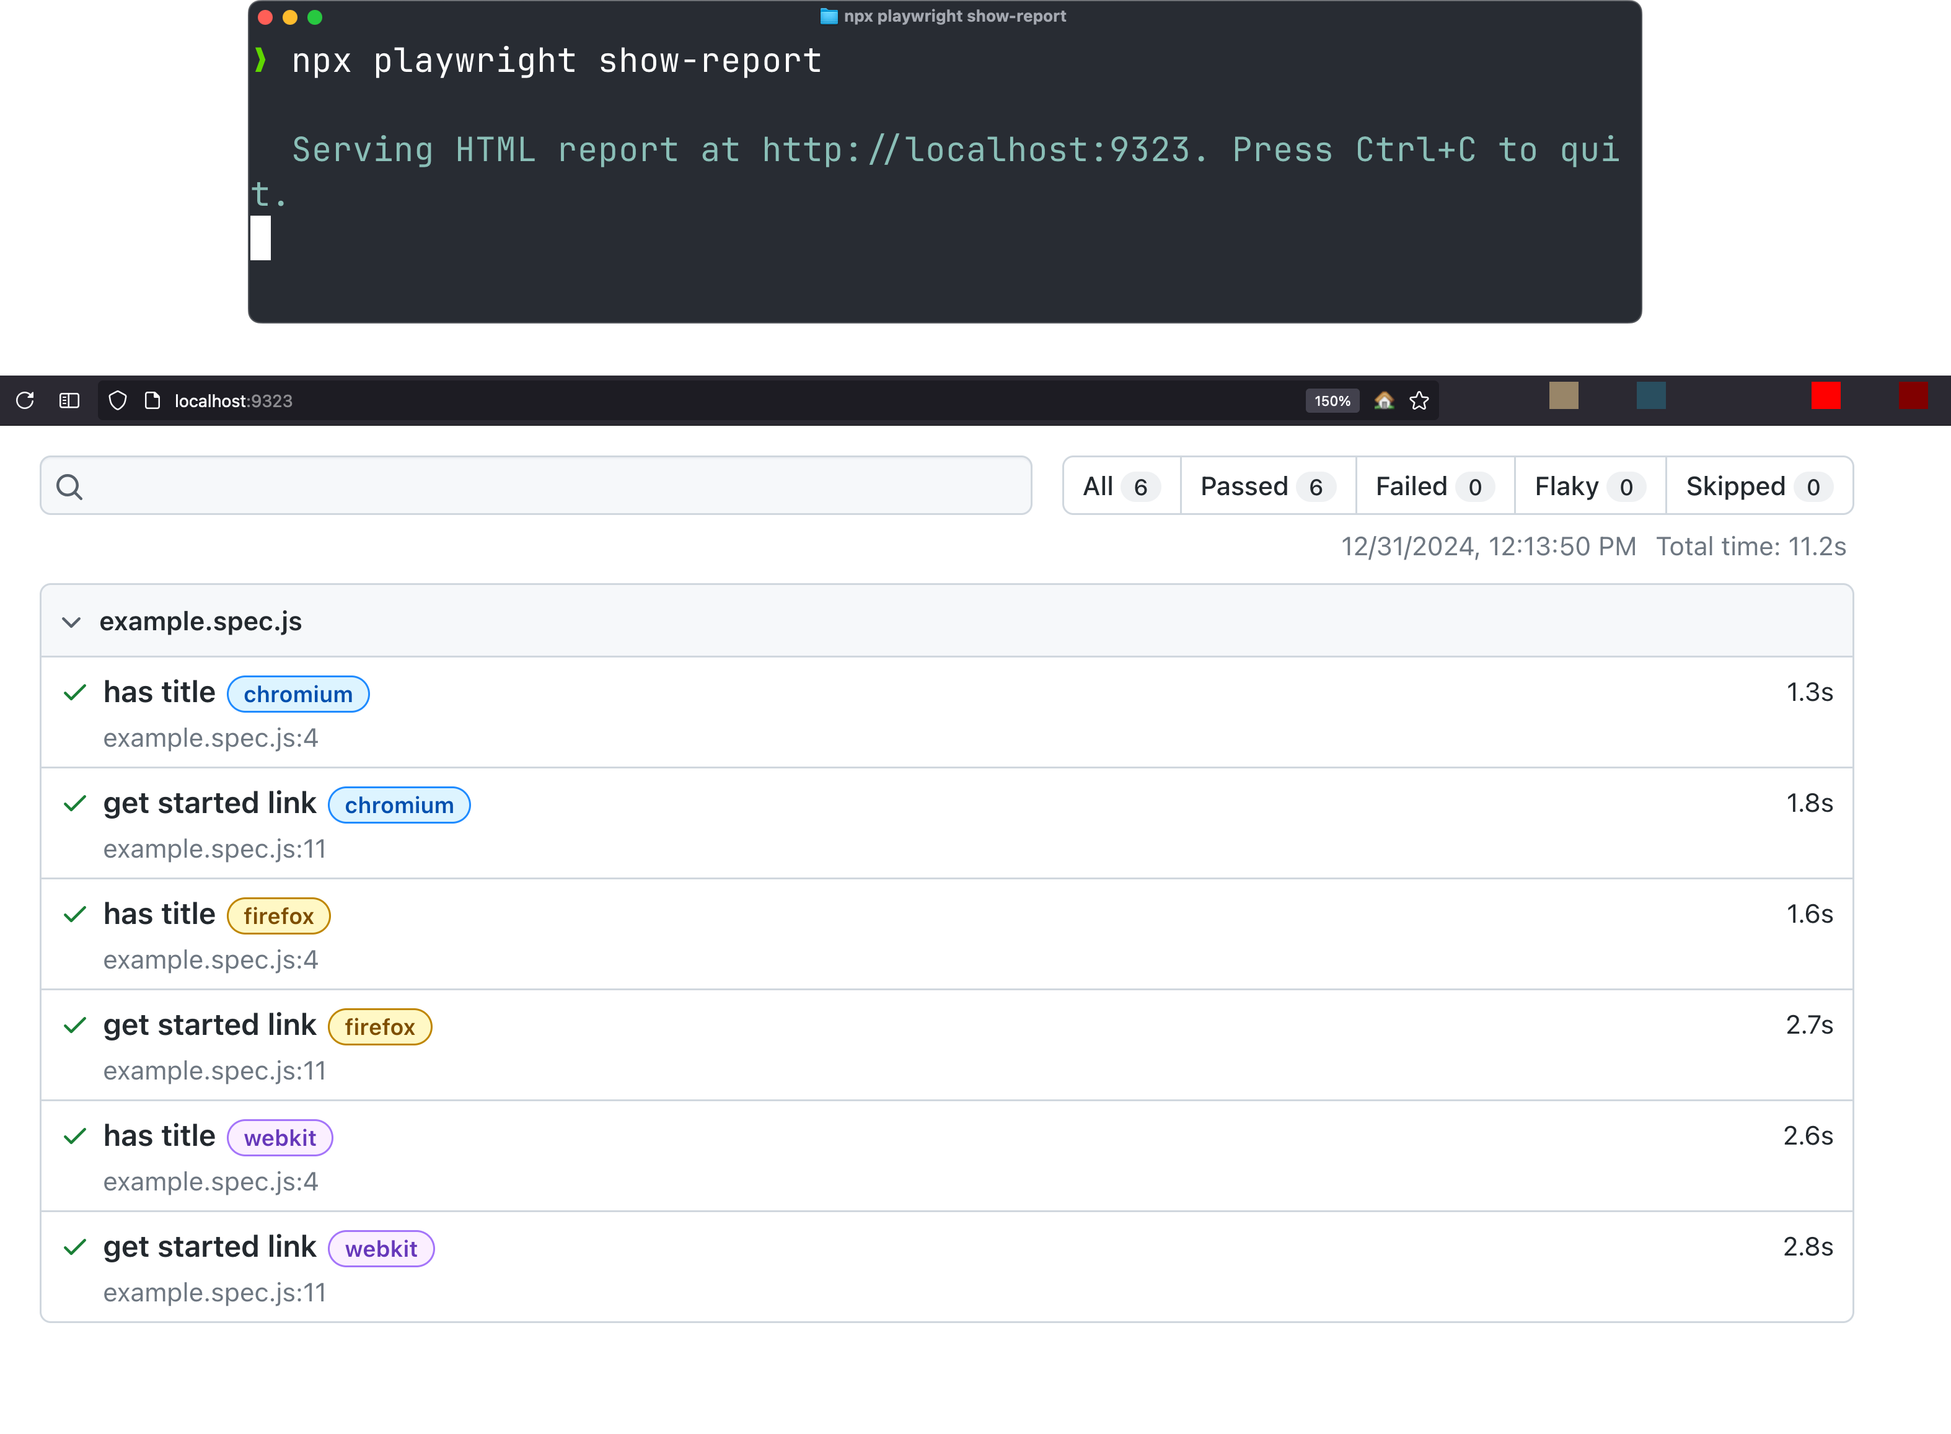Click the passed checkmark of has title webkit
The height and width of the screenshot is (1434, 1951).
[x=76, y=1135]
